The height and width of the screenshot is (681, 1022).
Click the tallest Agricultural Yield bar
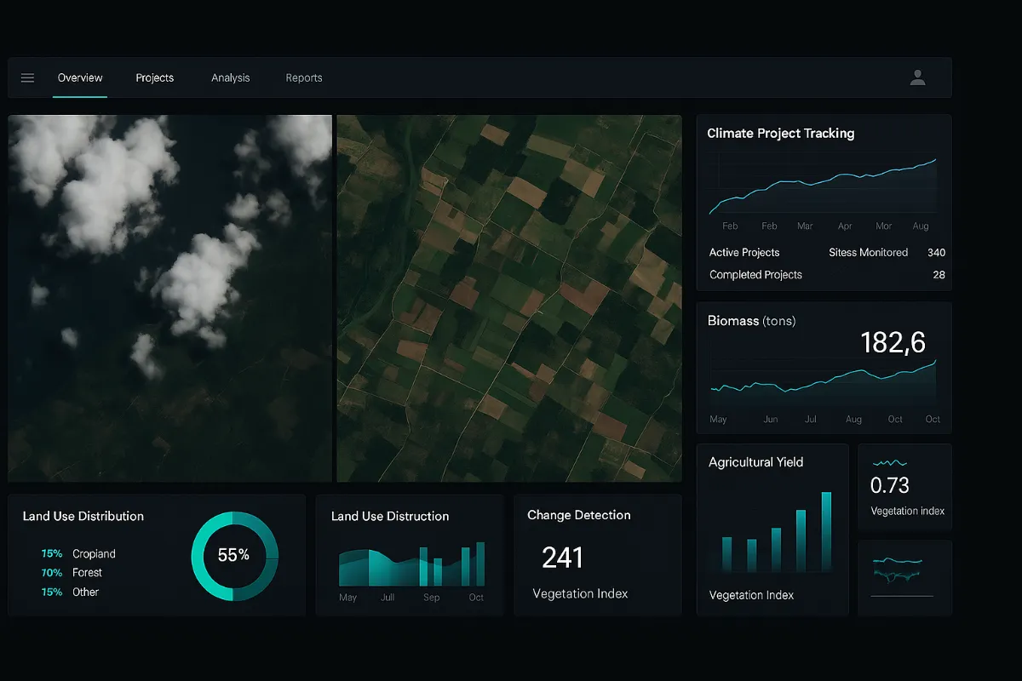826,531
